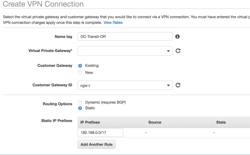Click the Virtual Private Gateway label
The height and width of the screenshot is (155, 250).
[x=50, y=51]
